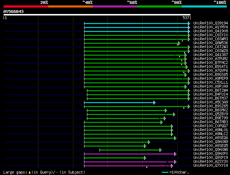Select label UniRef100_C6T2W3

click(x=211, y=47)
